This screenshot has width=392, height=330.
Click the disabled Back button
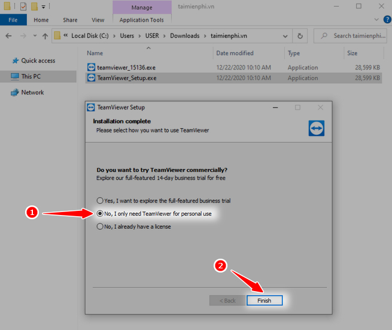point(227,300)
